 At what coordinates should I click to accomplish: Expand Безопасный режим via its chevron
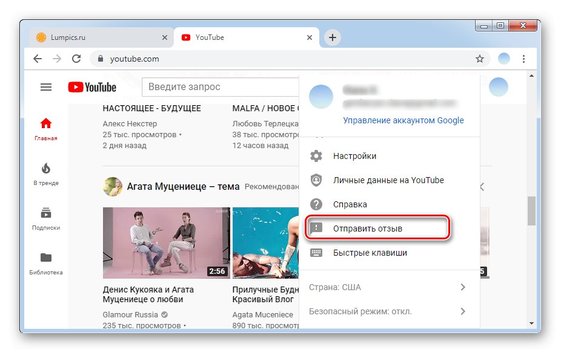(462, 311)
